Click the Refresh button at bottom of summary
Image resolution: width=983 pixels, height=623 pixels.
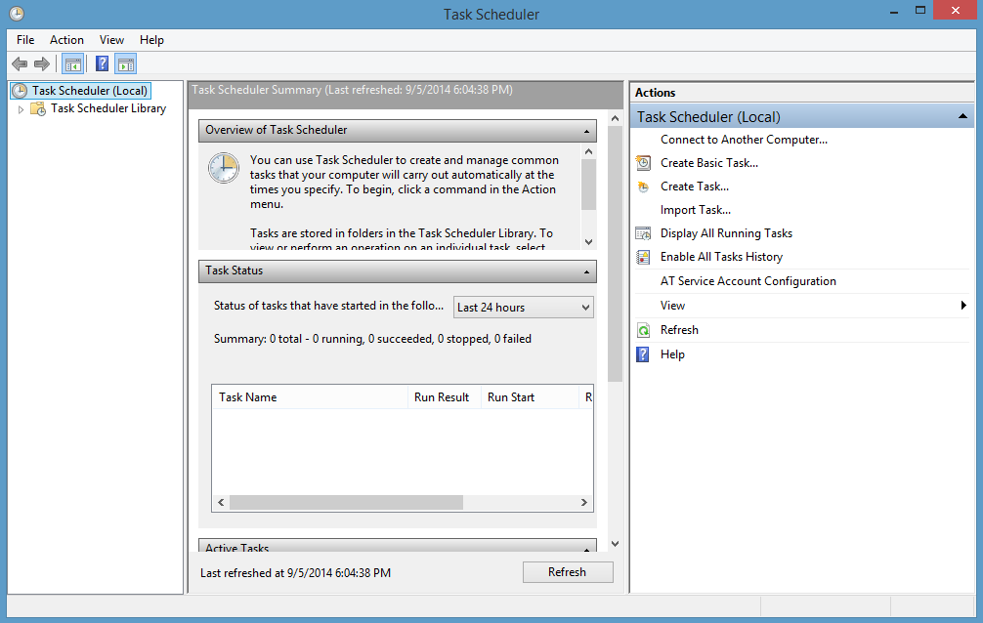click(568, 572)
